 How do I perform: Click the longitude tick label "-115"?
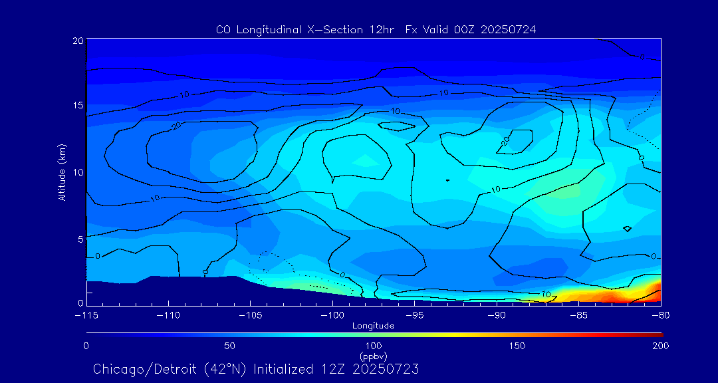pyautogui.click(x=86, y=316)
